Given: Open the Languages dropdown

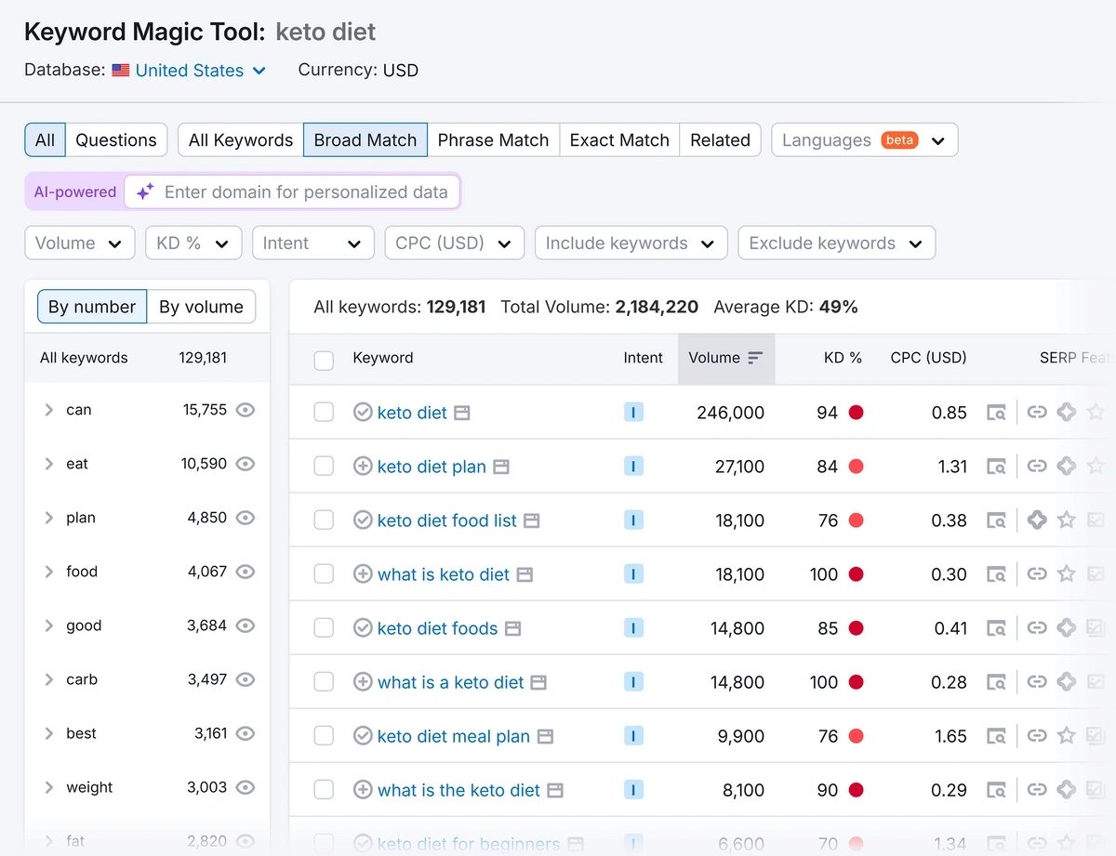Looking at the screenshot, I should tap(864, 139).
